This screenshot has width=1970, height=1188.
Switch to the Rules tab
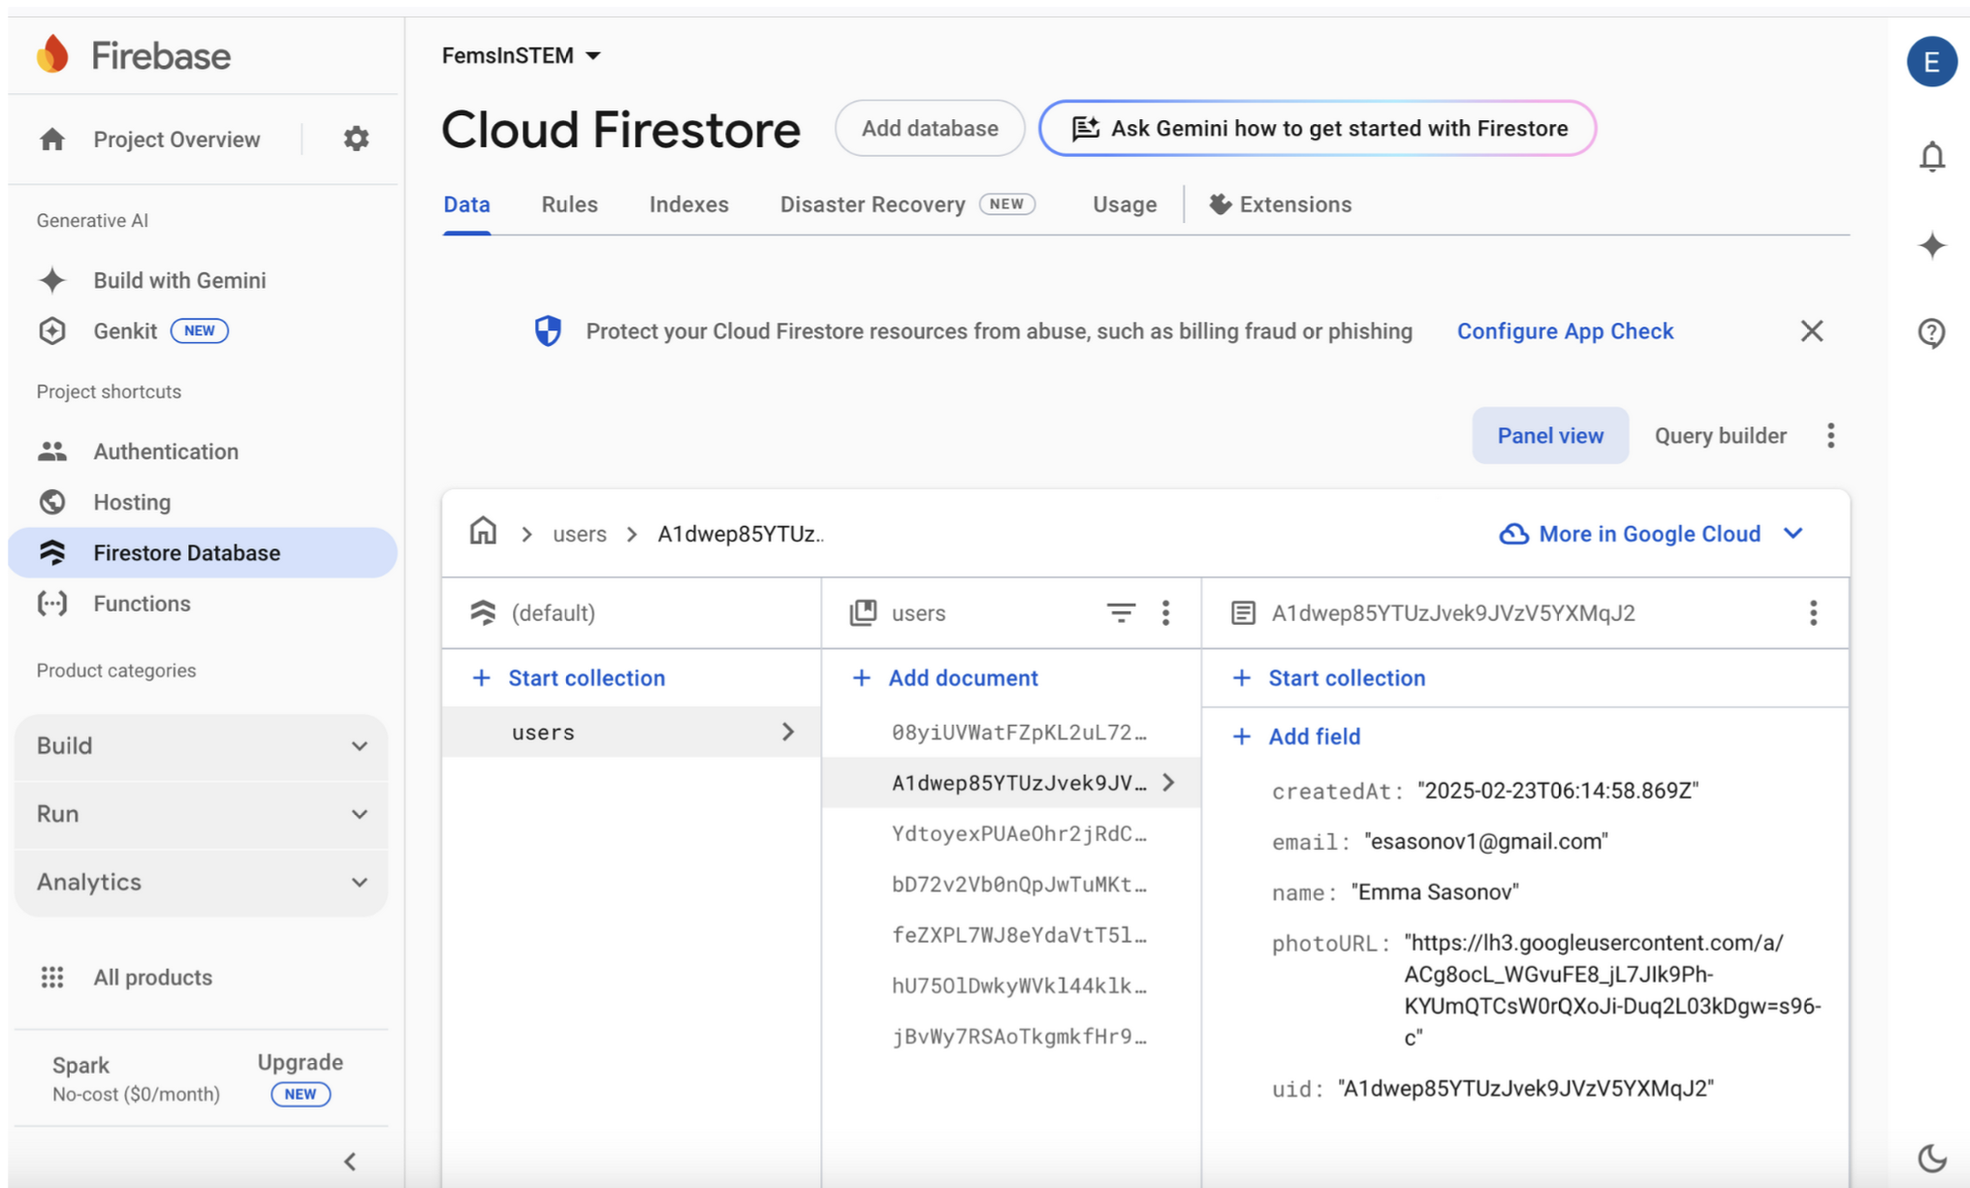click(x=569, y=204)
